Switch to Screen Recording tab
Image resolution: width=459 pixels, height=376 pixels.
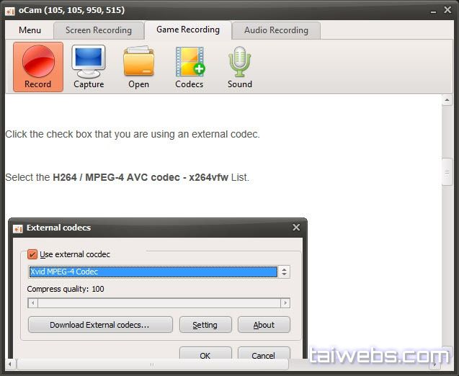point(98,30)
